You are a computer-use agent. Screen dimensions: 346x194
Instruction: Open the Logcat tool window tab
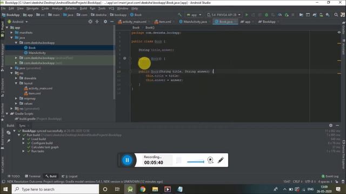pos(70,176)
